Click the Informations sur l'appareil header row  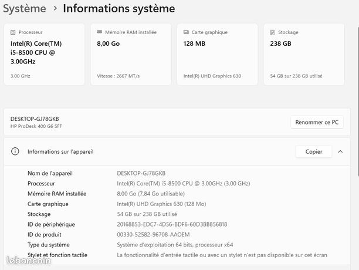pos(177,151)
